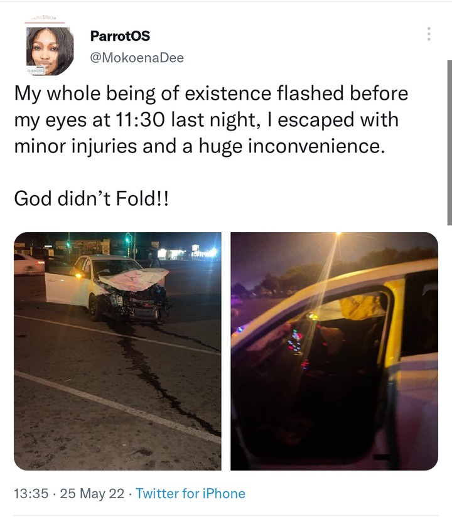Click the green traffic light in left photo

[128, 237]
